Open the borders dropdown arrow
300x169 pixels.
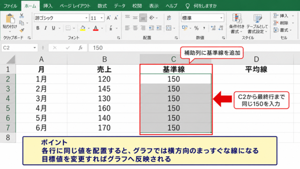point(74,28)
